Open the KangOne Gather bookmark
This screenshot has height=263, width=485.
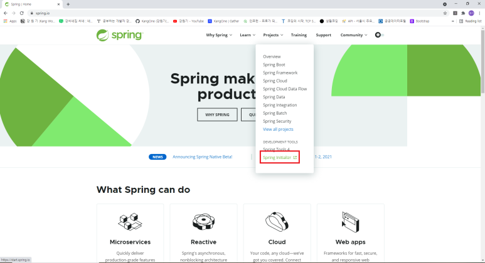point(223,21)
